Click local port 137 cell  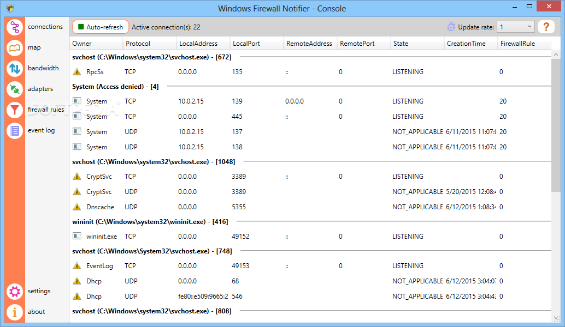(x=237, y=132)
